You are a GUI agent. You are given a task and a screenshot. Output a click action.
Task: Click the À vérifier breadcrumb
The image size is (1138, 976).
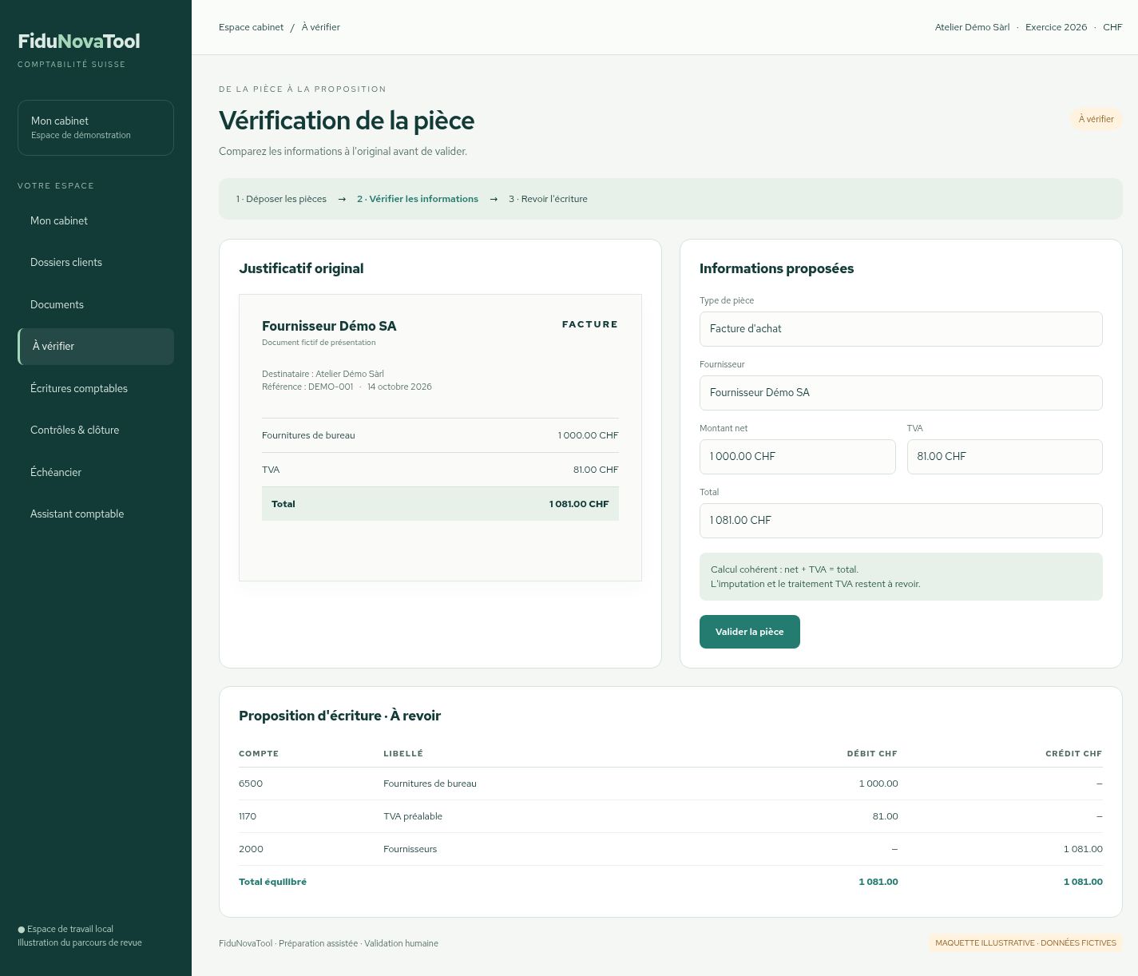click(321, 27)
